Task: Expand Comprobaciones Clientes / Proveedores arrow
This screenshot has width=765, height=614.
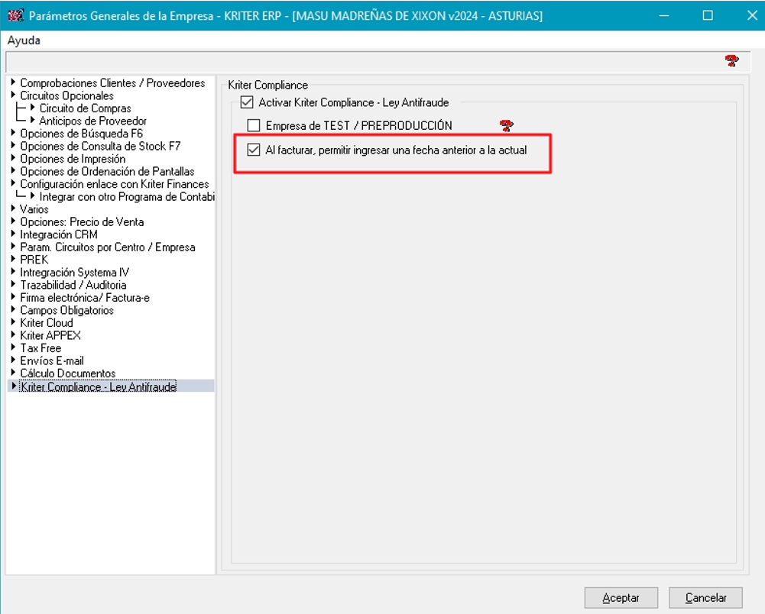Action: [x=13, y=82]
